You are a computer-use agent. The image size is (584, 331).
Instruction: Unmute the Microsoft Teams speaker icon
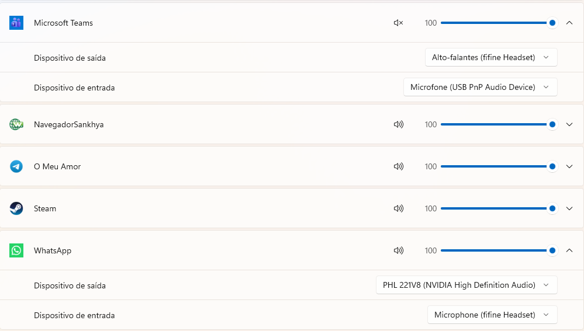tap(399, 23)
